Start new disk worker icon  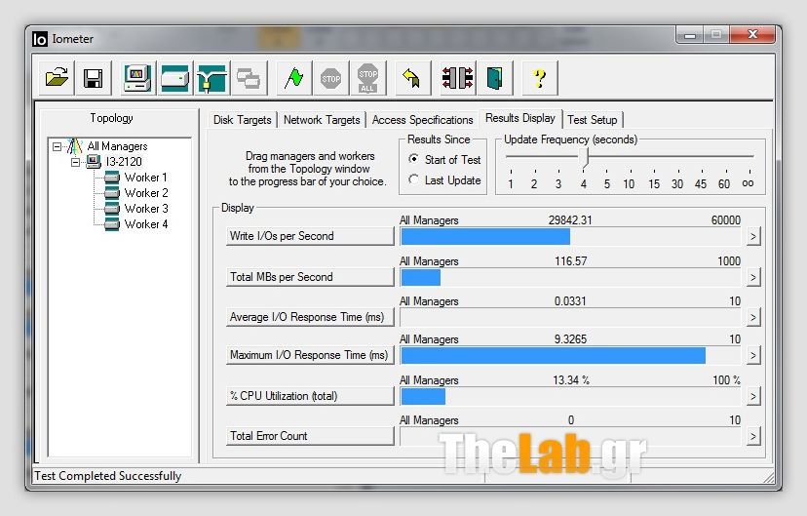[x=175, y=78]
